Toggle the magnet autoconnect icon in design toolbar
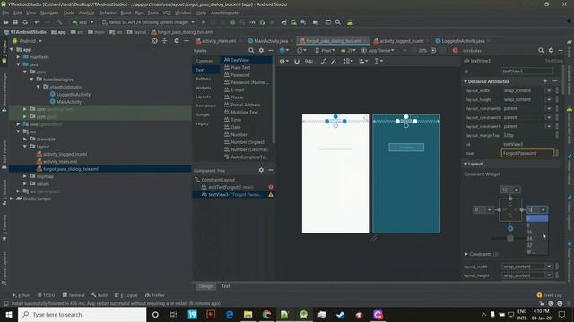The image size is (574, 322). click(x=297, y=61)
